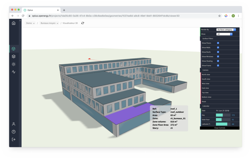Click Close Controls button

coord(220,128)
